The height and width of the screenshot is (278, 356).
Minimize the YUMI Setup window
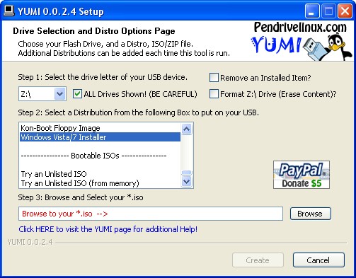click(x=312, y=11)
